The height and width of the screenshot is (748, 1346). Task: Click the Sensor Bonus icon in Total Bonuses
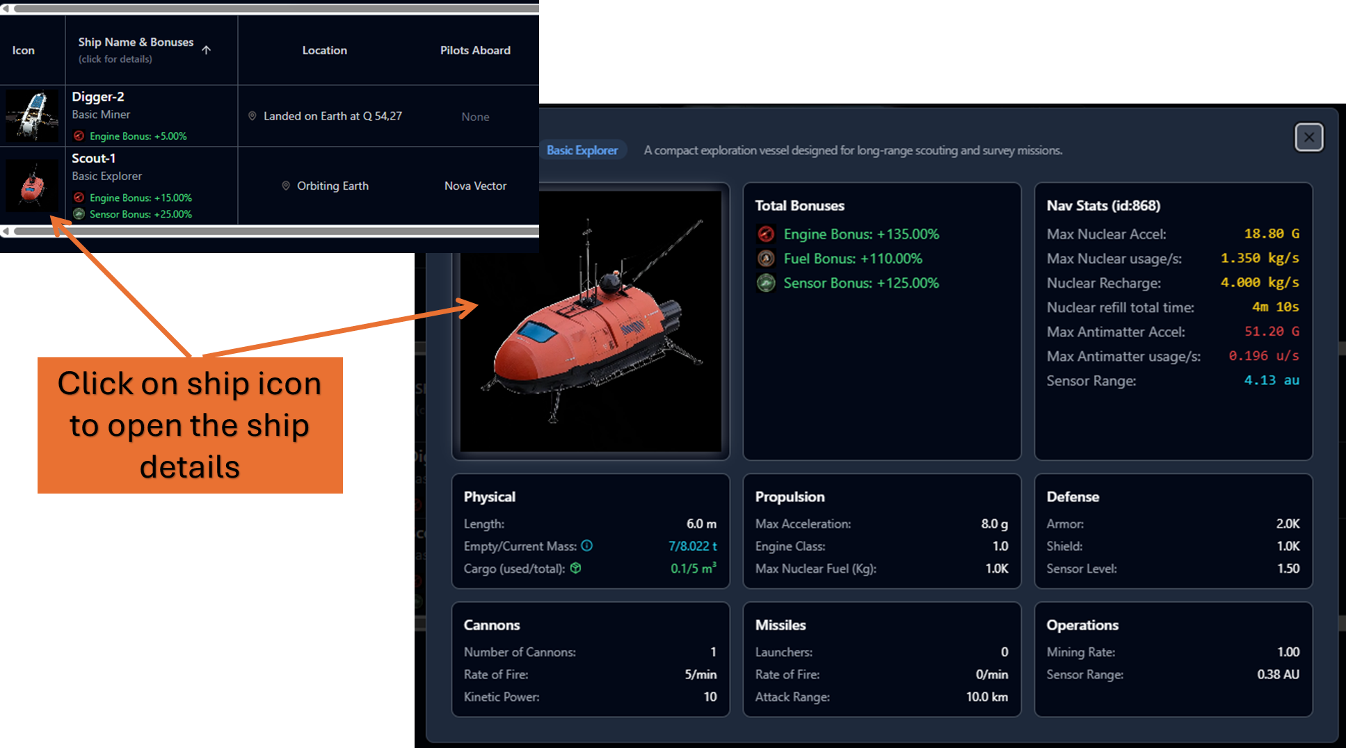[766, 283]
